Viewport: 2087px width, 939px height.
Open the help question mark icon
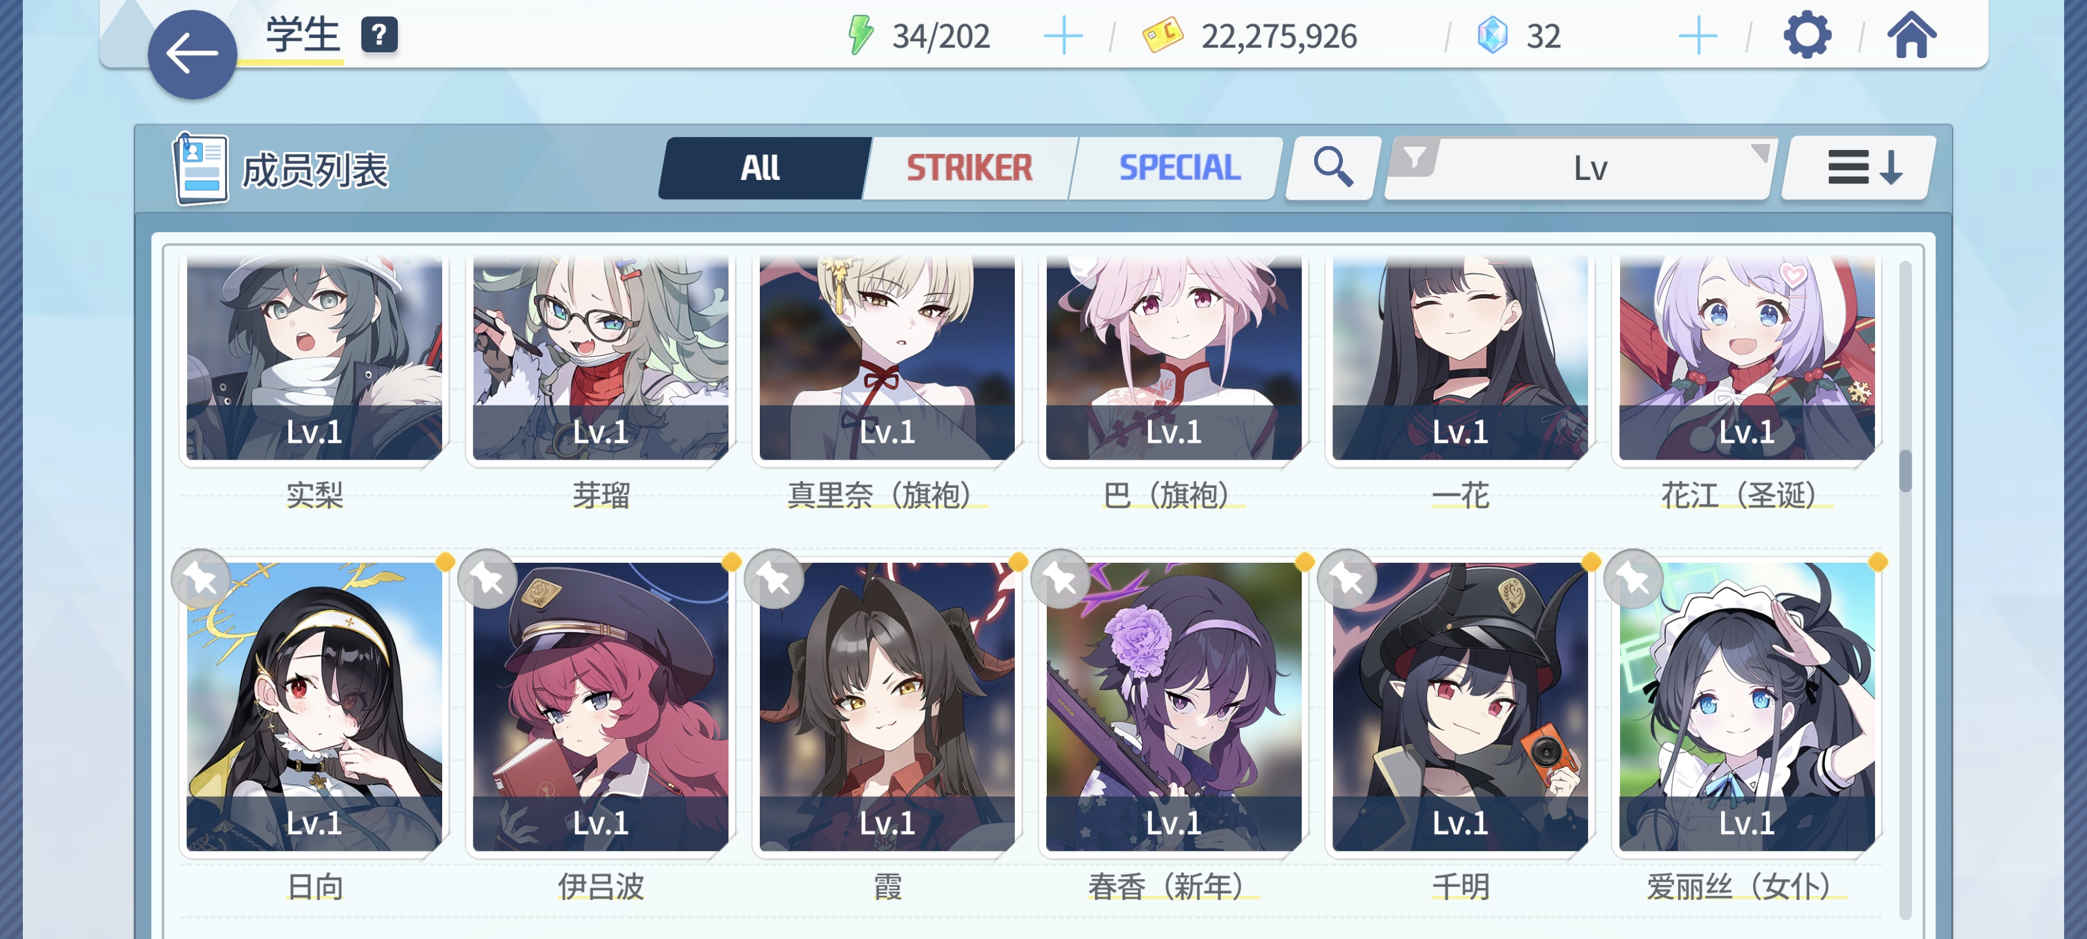coord(379,35)
